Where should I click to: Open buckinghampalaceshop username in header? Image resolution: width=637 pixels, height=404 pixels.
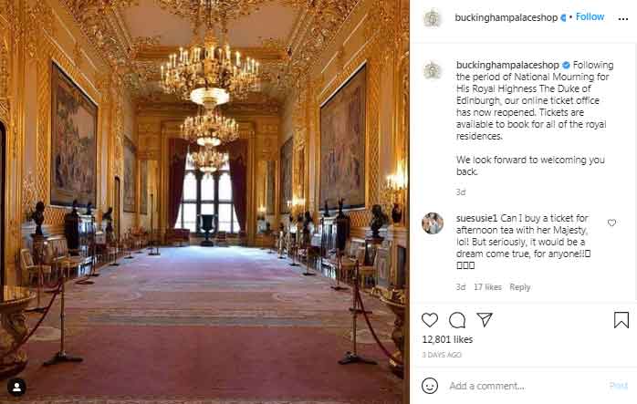pyautogui.click(x=506, y=17)
